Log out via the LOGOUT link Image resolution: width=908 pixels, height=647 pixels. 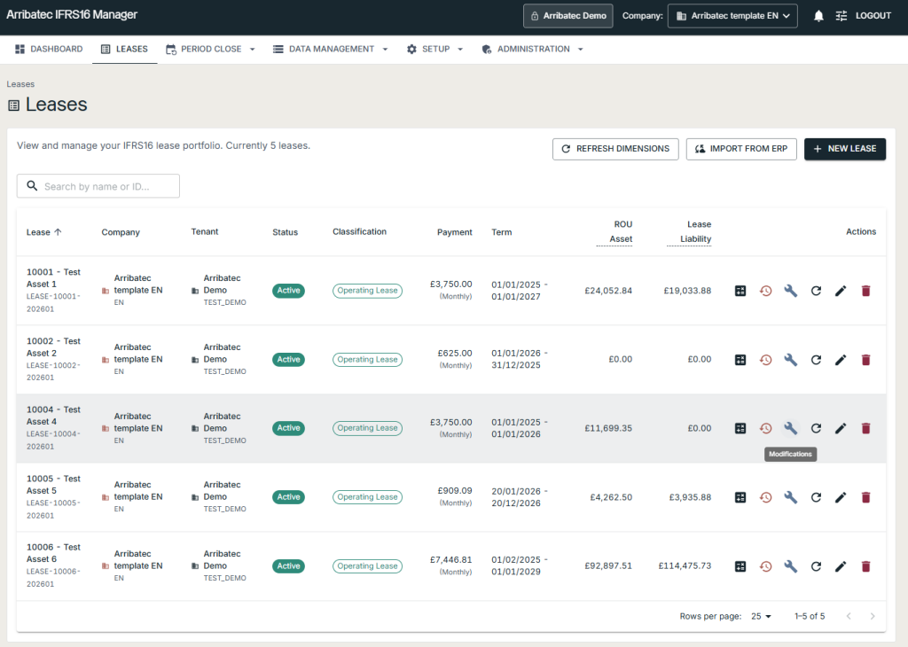(873, 16)
